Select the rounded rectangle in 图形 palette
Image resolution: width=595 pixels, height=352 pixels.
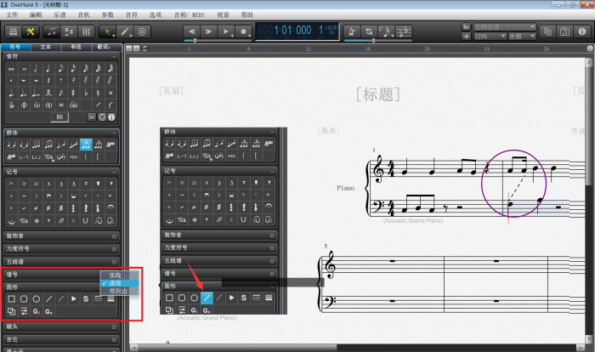tap(24, 298)
